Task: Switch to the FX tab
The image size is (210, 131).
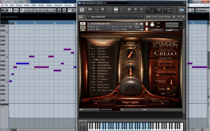Action: pyautogui.click(x=130, y=110)
